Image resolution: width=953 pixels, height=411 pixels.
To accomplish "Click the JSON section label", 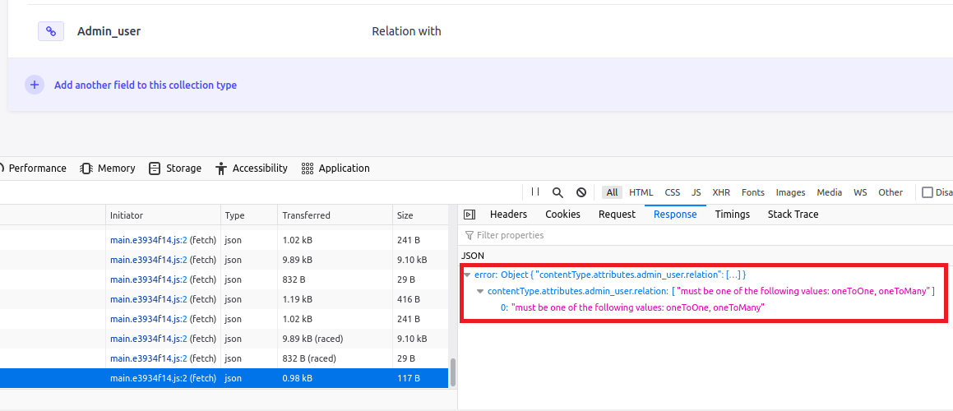I will [474, 256].
